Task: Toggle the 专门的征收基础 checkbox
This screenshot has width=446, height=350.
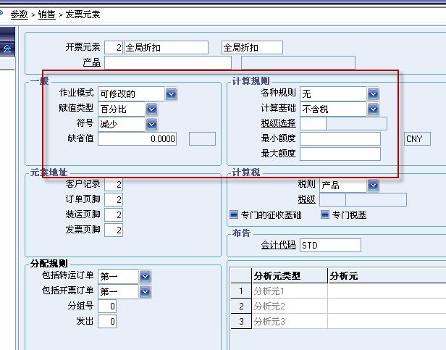Action: tap(234, 214)
